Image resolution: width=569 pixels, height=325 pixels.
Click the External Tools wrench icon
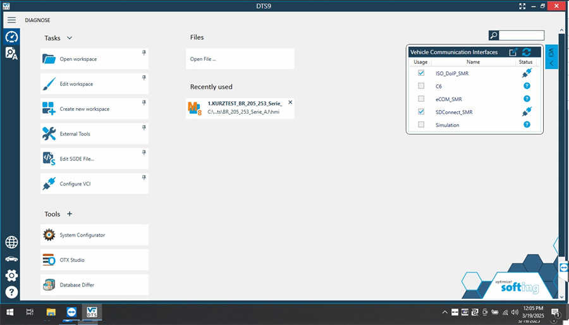click(49, 133)
